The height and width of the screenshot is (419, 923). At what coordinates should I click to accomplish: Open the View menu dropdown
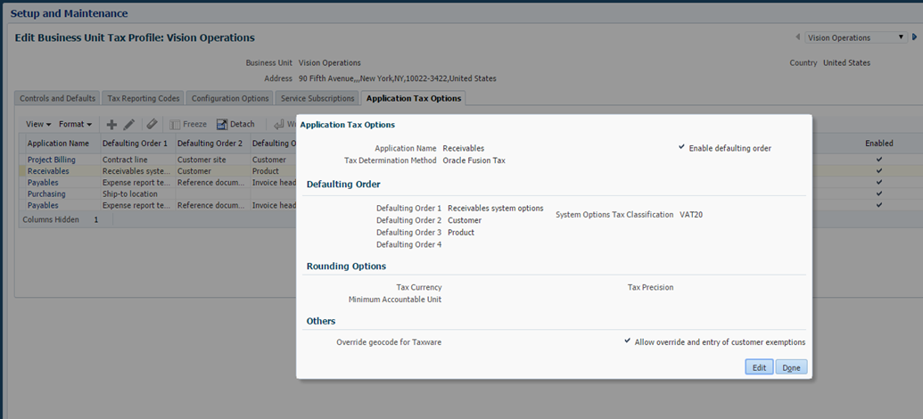coord(38,125)
